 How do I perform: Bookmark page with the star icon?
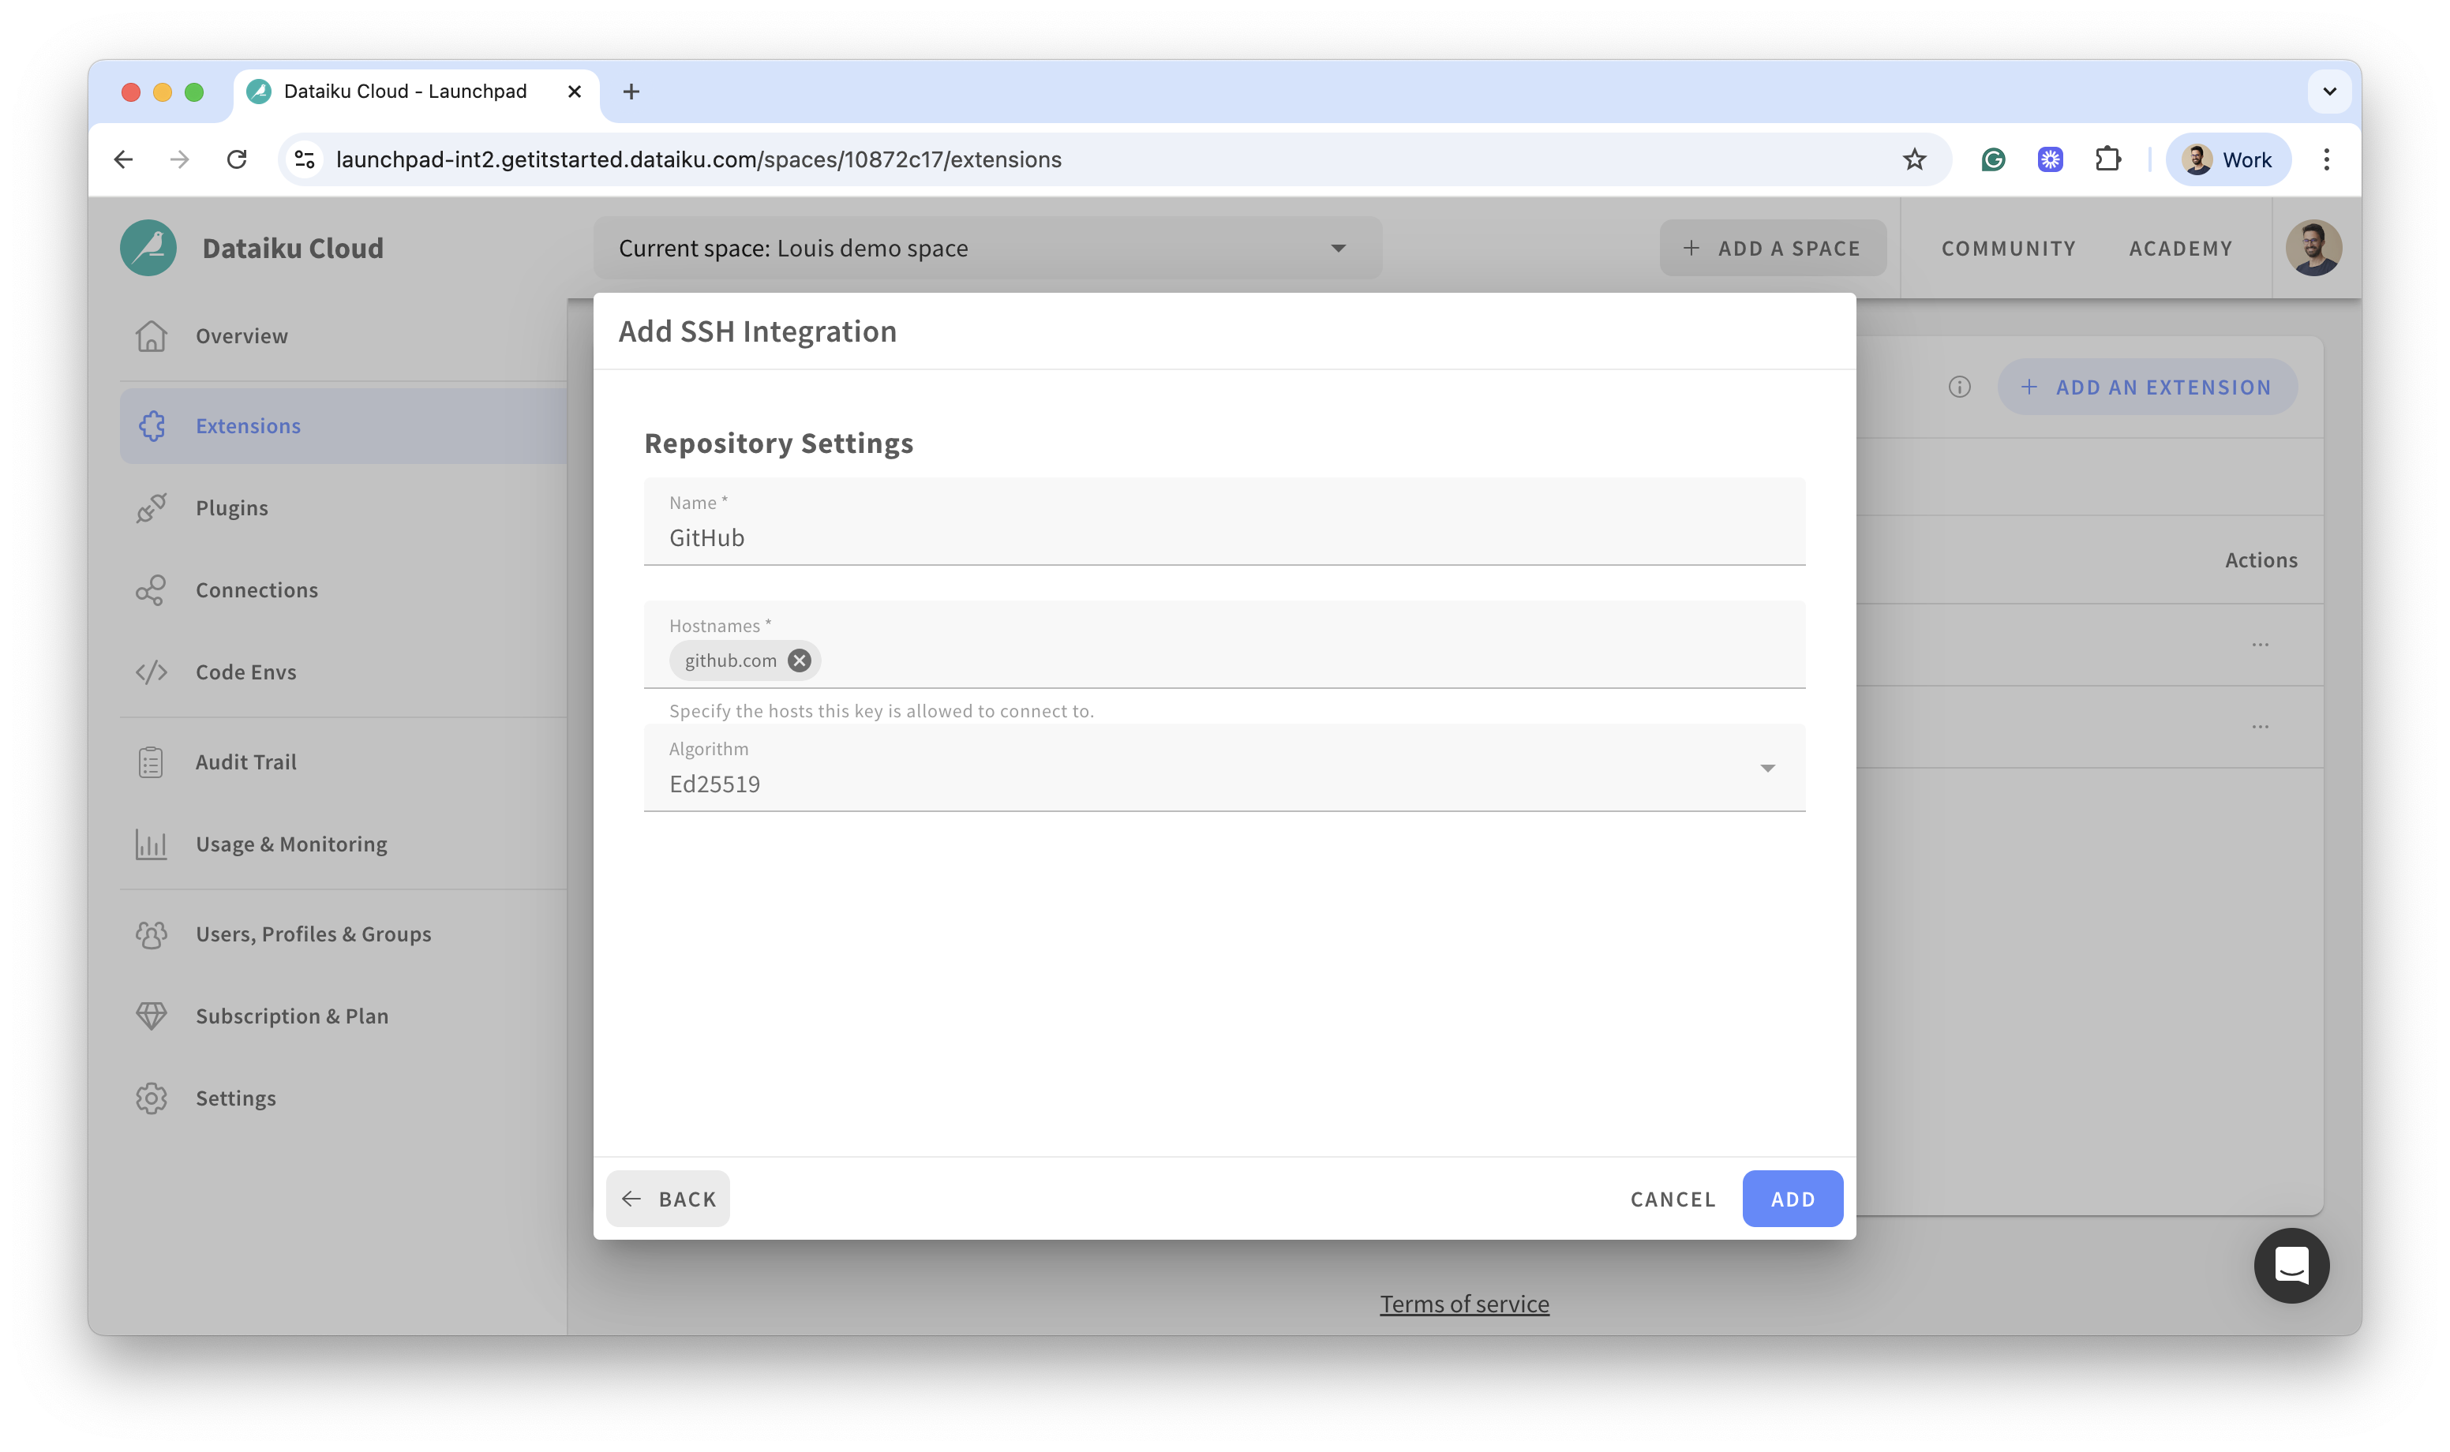(x=1914, y=159)
